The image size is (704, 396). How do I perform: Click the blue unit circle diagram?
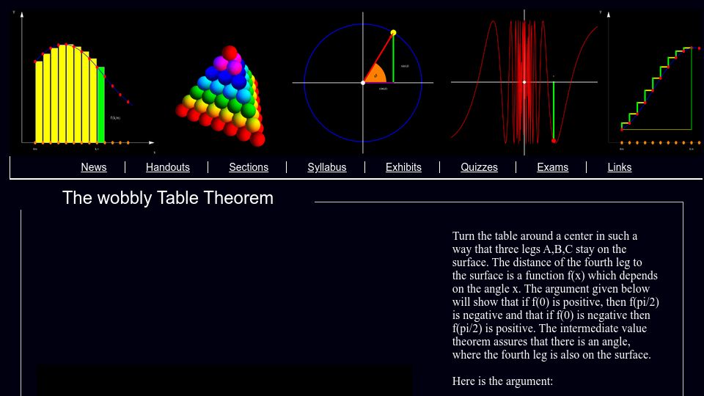point(363,83)
